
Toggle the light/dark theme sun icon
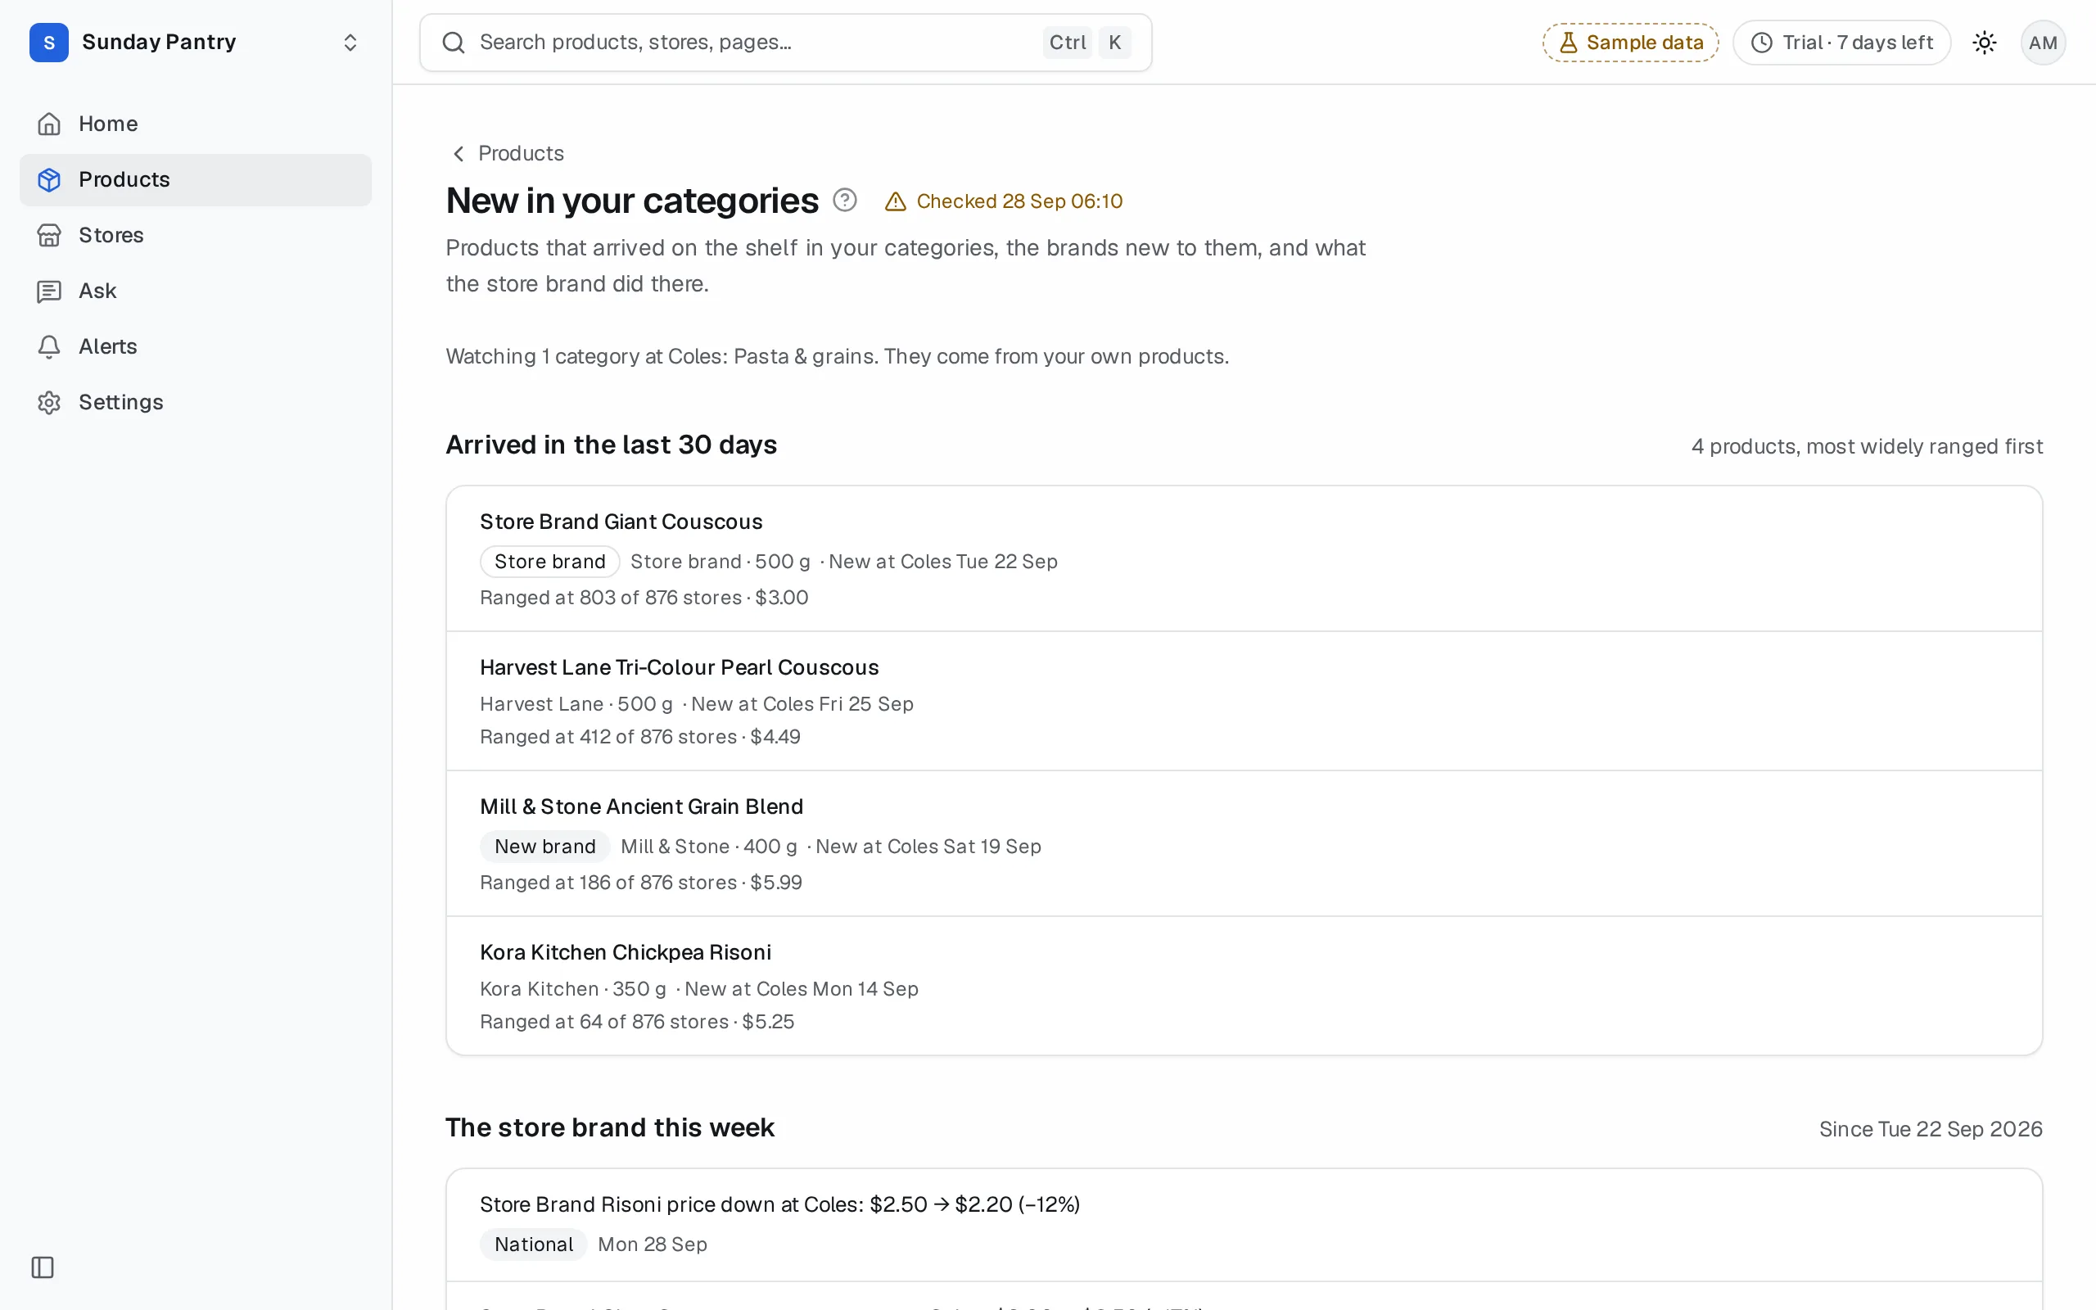coord(1985,43)
